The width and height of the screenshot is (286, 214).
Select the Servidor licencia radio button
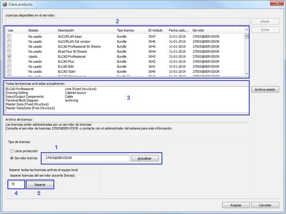tap(12, 158)
